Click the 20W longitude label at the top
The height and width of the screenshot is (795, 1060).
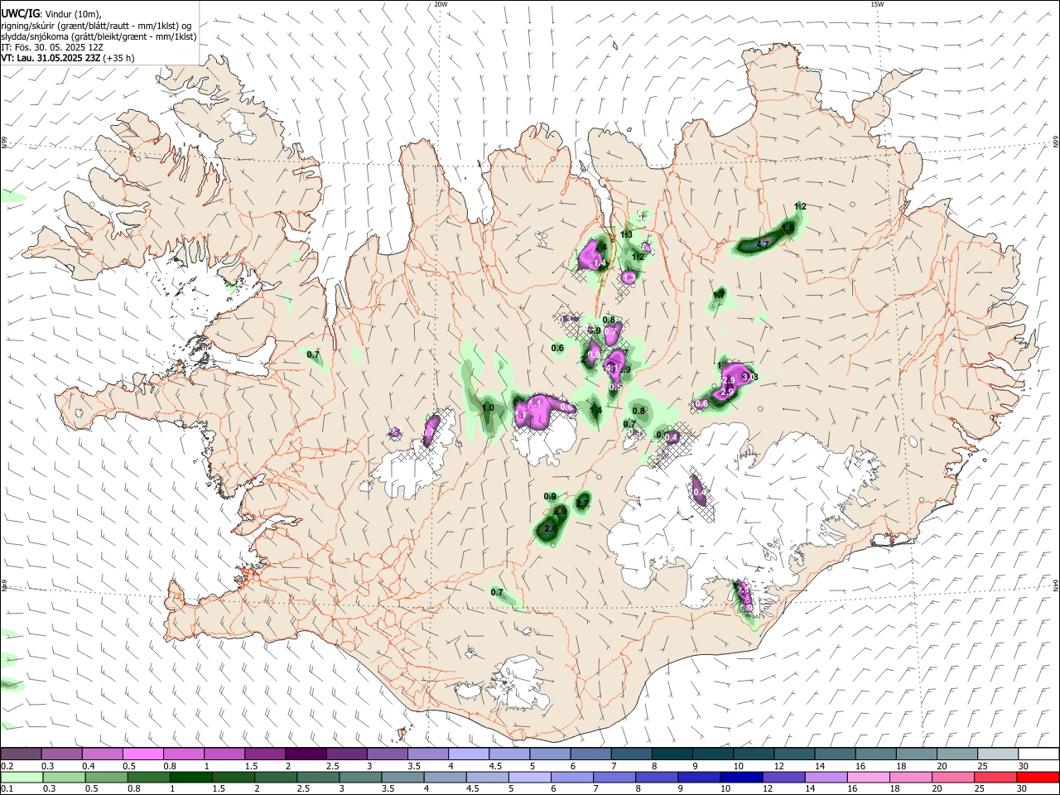coord(441,4)
